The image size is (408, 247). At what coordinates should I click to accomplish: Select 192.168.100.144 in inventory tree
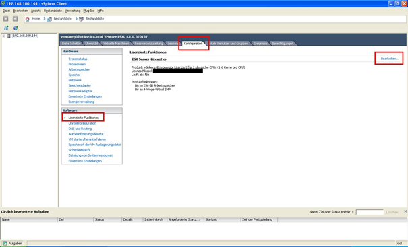25,36
